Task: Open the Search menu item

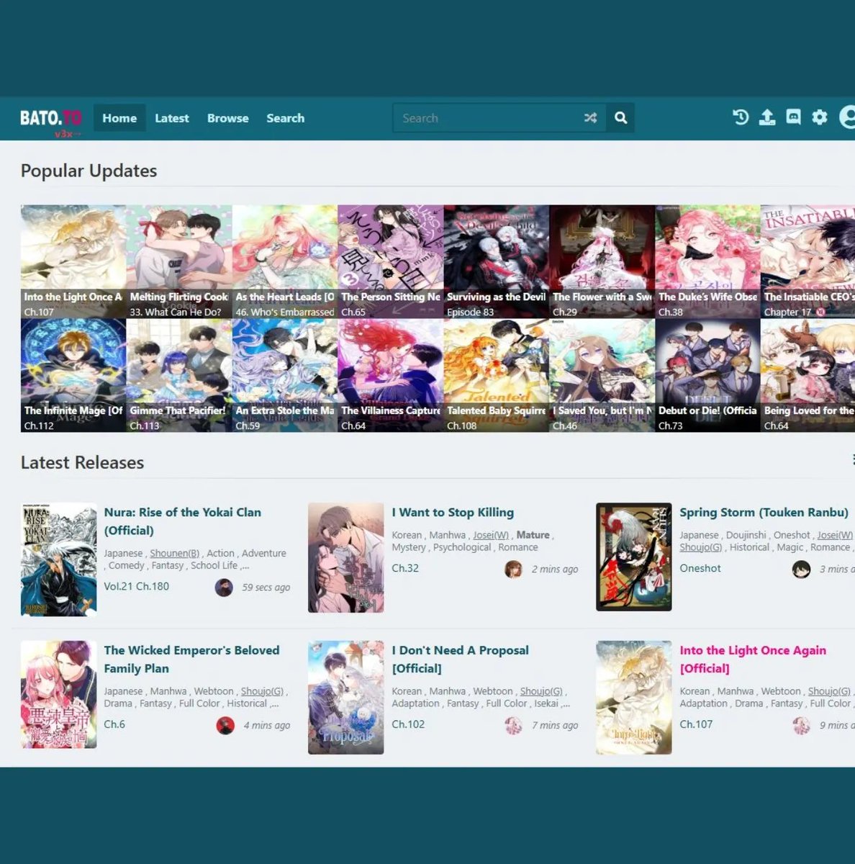Action: point(285,118)
